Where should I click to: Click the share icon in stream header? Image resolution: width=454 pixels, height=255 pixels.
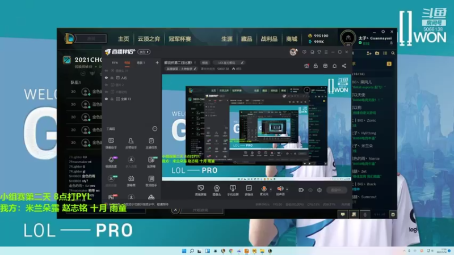click(344, 66)
